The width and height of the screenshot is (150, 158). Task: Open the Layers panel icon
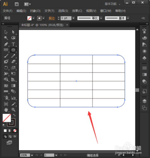click(144, 101)
